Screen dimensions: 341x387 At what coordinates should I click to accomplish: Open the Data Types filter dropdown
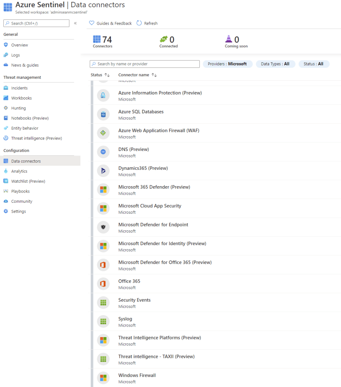coord(275,64)
